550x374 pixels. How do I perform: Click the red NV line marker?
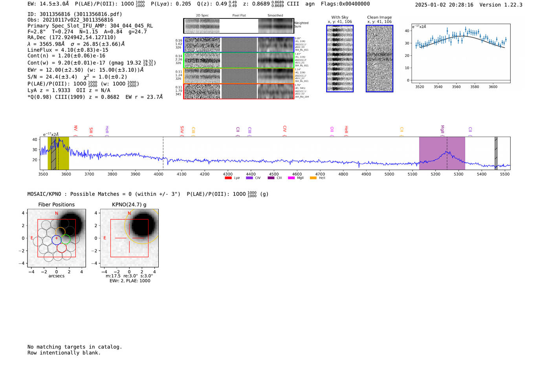point(75,131)
